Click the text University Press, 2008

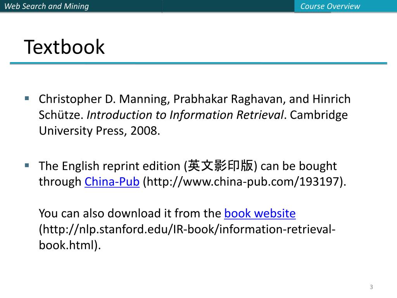(x=99, y=131)
